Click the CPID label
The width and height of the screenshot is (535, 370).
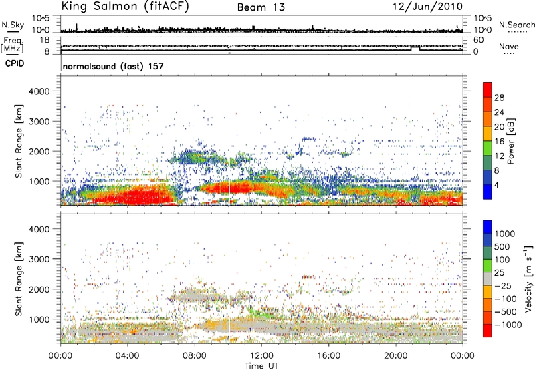pyautogui.click(x=15, y=63)
